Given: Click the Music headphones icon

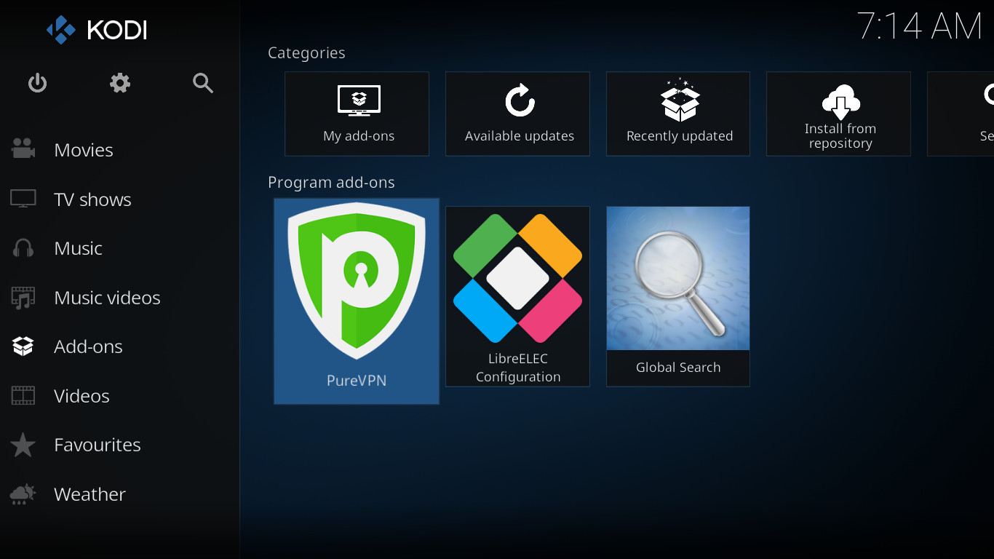Looking at the screenshot, I should click(23, 248).
